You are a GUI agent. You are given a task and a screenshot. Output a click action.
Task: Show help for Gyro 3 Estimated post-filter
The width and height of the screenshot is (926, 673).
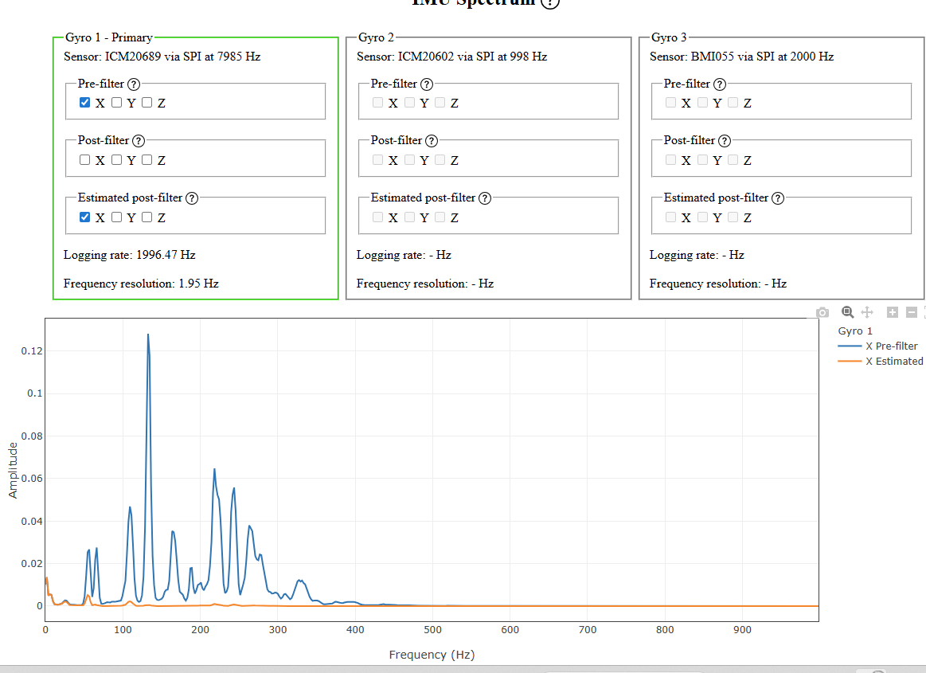point(778,198)
